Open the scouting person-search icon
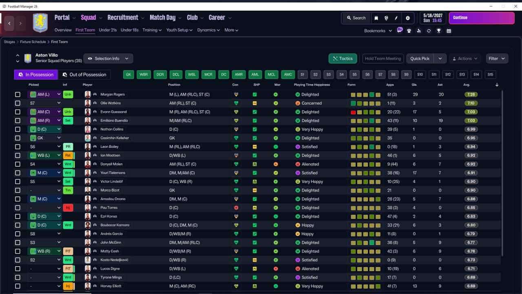522x294 pixels. point(419,31)
